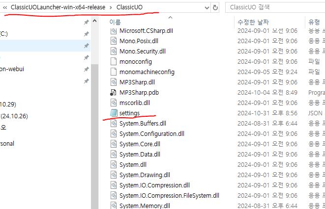Select ClassicUO segment in breadcrumb path
This screenshot has width=325, height=209.
129,7
